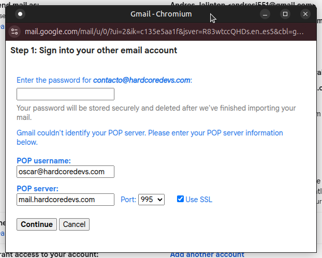This screenshot has height=258, width=322.
Task: Focus the empty password input field
Action: pyautogui.click(x=65, y=94)
